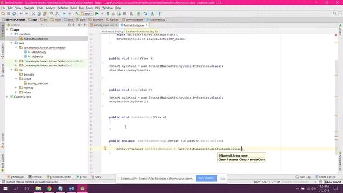
Task: Open the TODO tool window
Action: pos(96,177)
